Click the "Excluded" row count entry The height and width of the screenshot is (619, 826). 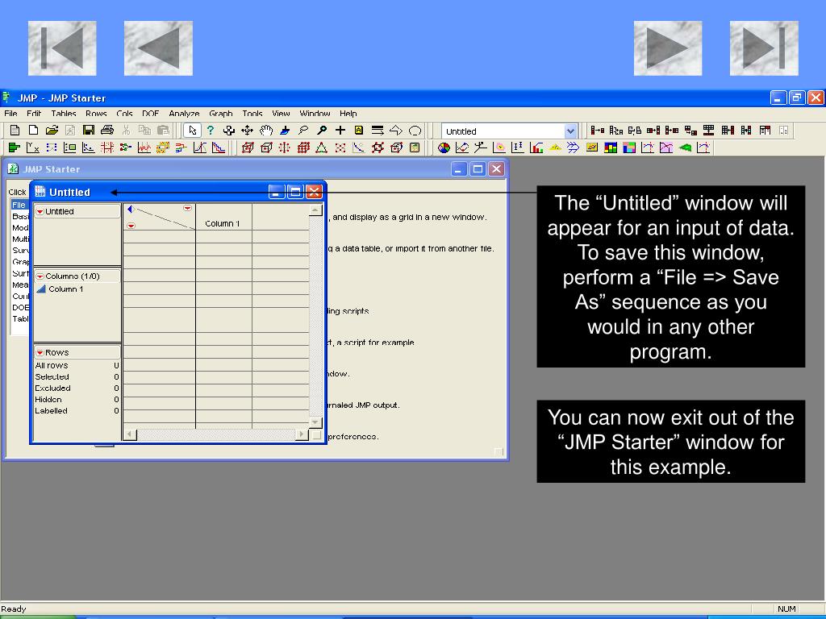52,388
